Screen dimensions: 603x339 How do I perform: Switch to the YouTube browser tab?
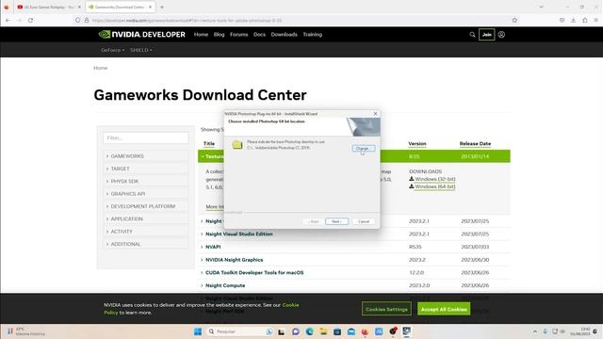[x=49, y=7]
